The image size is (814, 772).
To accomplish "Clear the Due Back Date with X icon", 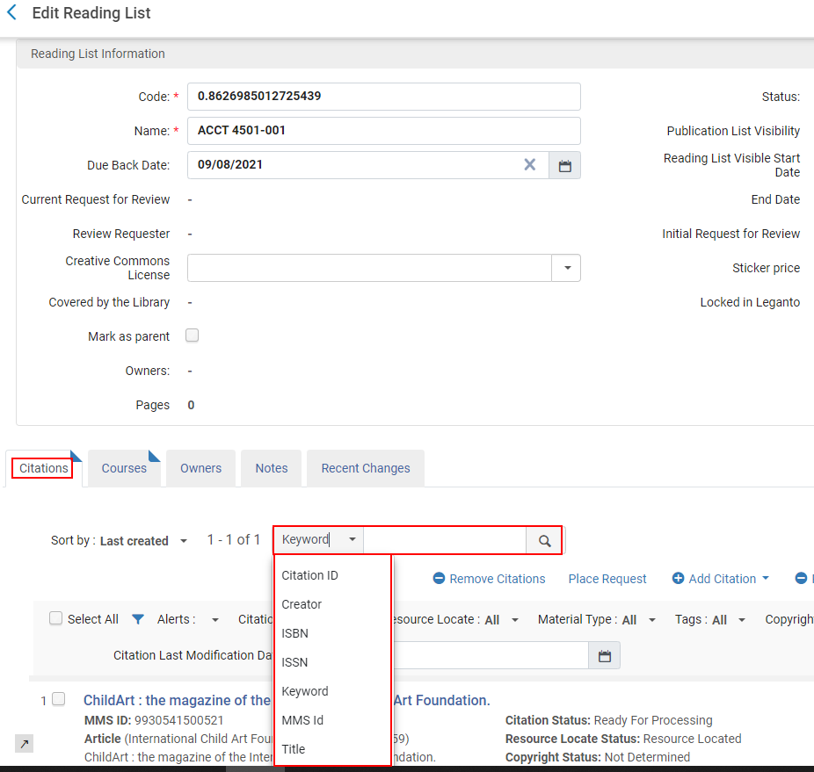I will 529,165.
